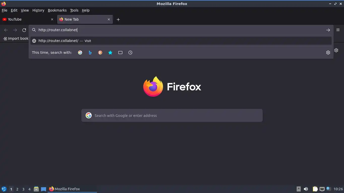Close the YouTube tab
This screenshot has height=193, width=344.
coord(52,19)
